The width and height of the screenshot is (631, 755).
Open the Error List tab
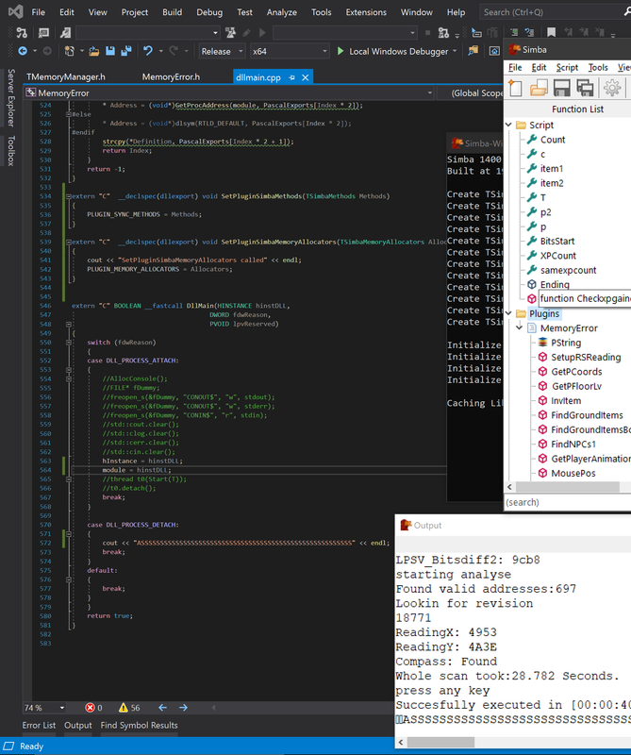tap(39, 725)
